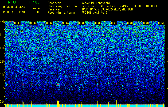
Task: Click the 'Receiving Location' label
Action: 62,6
